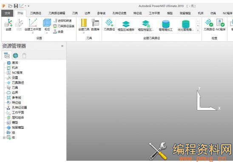This screenshot has width=233, height=162.
Task: Click the create Toolpath (刀具路径) plus icon
Action: (109, 23)
